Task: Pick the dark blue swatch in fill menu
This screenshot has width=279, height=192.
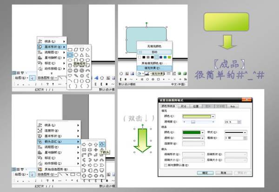Action: (161, 57)
